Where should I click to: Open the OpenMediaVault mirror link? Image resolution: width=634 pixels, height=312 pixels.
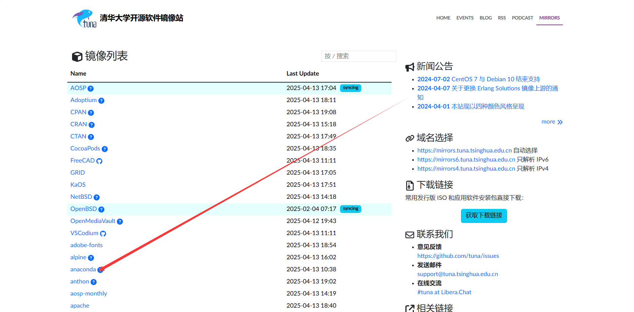point(93,221)
